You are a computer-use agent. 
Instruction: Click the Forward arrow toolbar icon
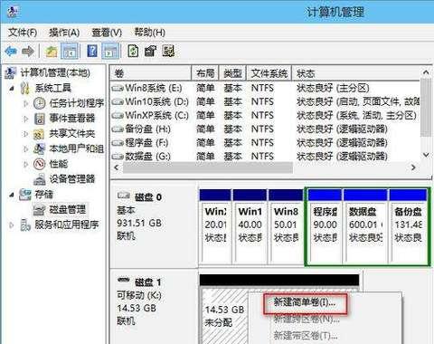coord(28,52)
